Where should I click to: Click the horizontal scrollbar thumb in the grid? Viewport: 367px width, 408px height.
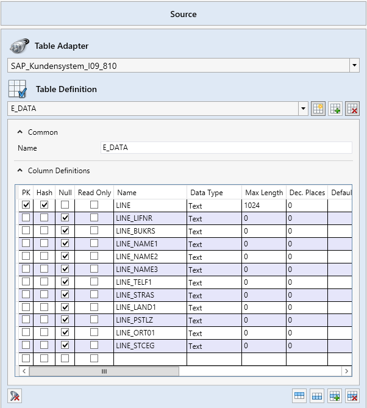tap(104, 371)
